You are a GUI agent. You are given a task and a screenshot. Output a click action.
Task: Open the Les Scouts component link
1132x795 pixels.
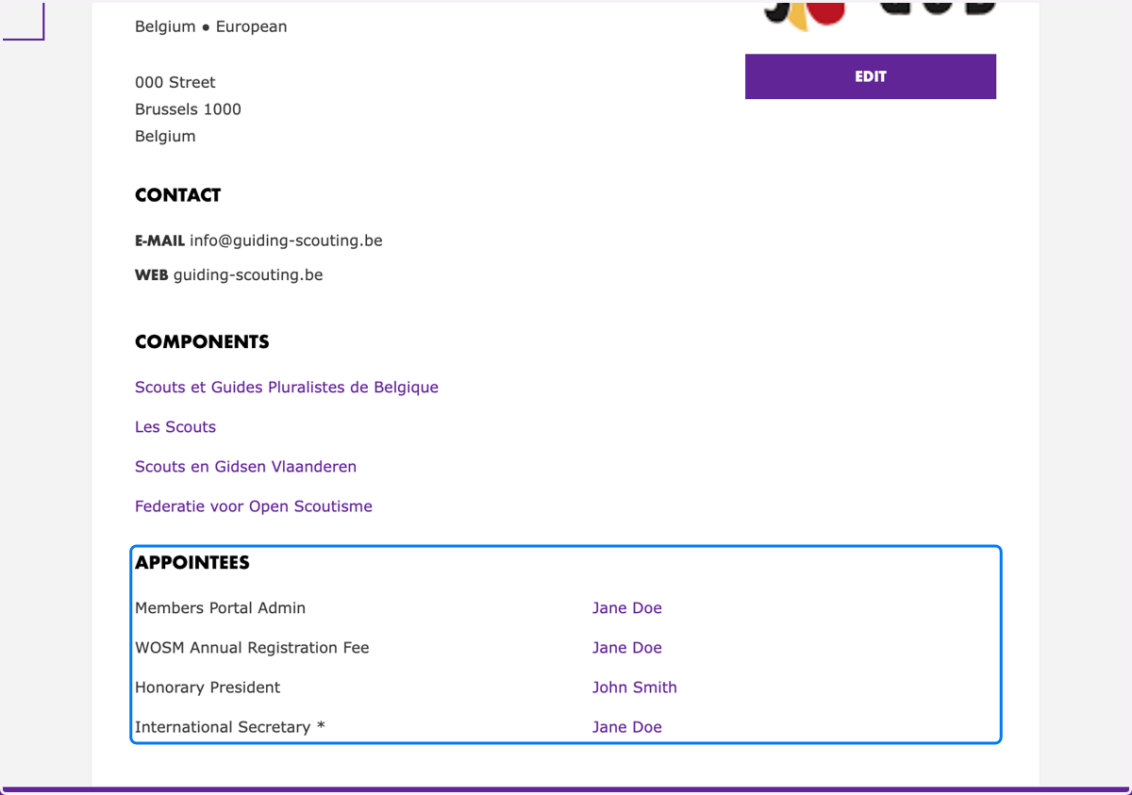[175, 427]
